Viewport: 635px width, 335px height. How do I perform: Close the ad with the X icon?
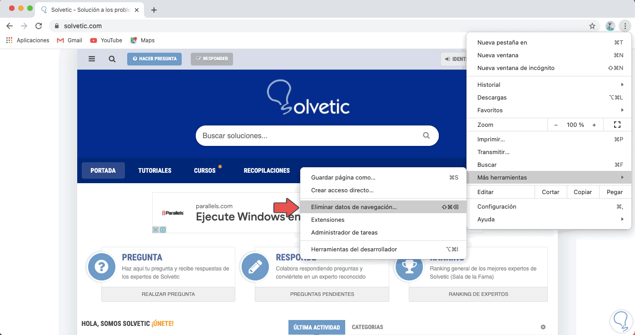pos(155,230)
